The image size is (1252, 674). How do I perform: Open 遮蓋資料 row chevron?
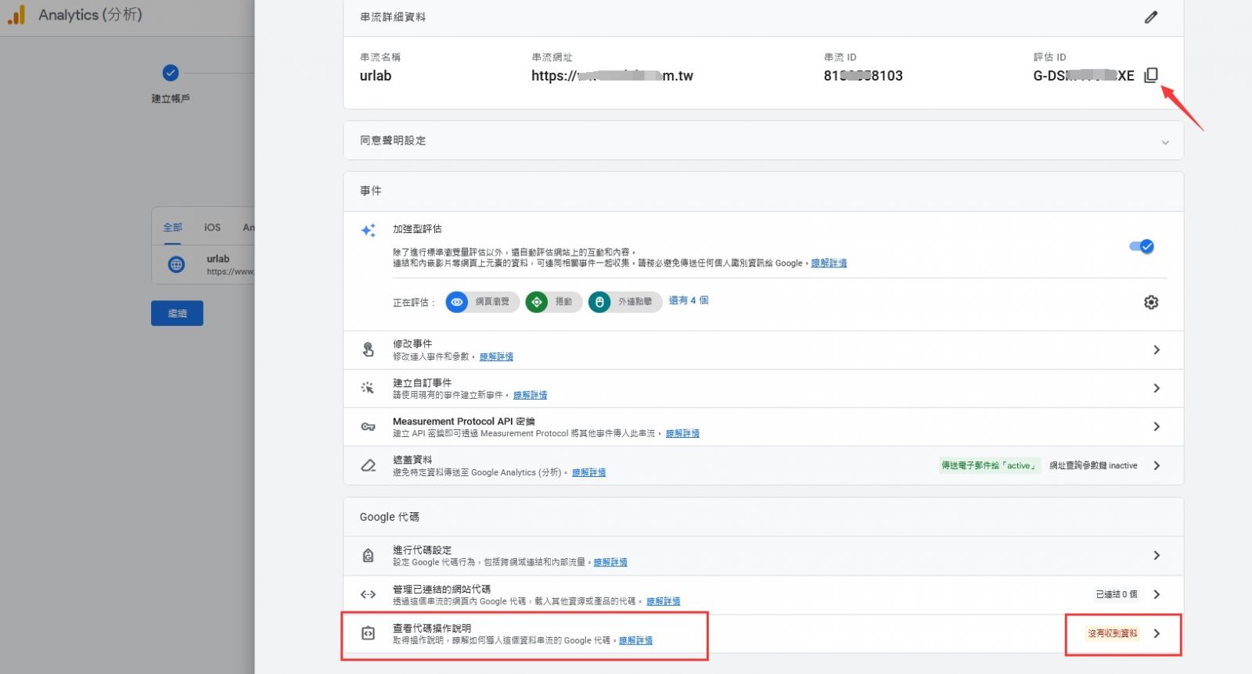tap(1157, 465)
